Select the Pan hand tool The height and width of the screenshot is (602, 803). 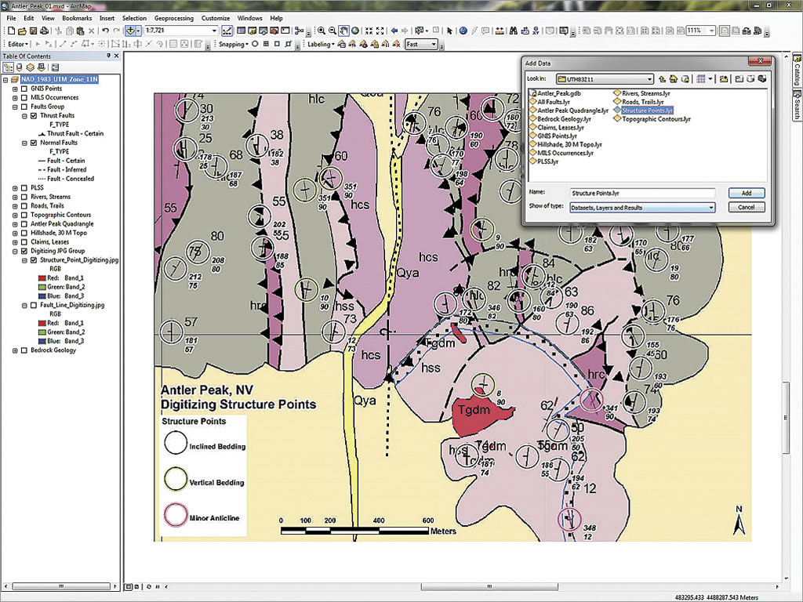[x=343, y=31]
